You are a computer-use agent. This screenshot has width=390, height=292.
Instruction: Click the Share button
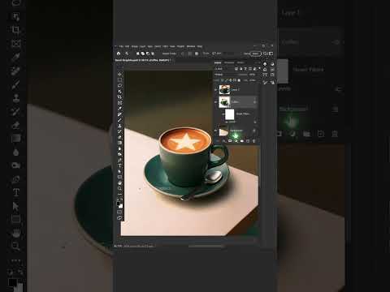256,54
